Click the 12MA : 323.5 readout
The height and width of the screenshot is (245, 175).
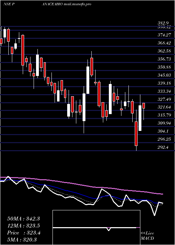23,226
